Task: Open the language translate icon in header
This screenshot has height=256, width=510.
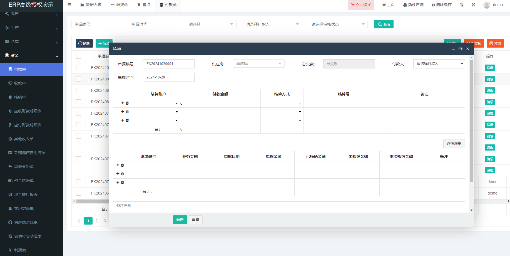Action: [462, 5]
